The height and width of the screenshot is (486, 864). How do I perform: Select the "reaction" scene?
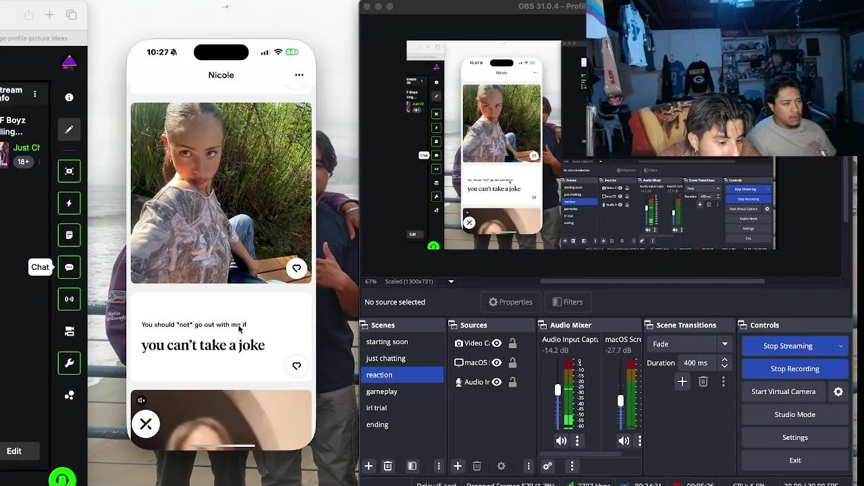pos(402,375)
